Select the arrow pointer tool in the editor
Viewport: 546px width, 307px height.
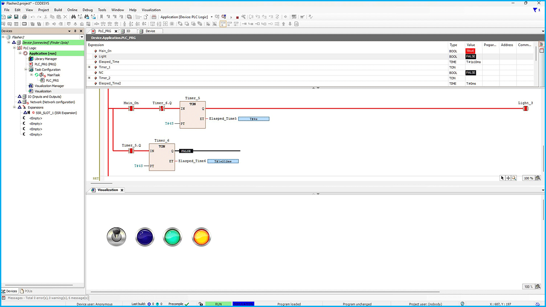pos(502,178)
